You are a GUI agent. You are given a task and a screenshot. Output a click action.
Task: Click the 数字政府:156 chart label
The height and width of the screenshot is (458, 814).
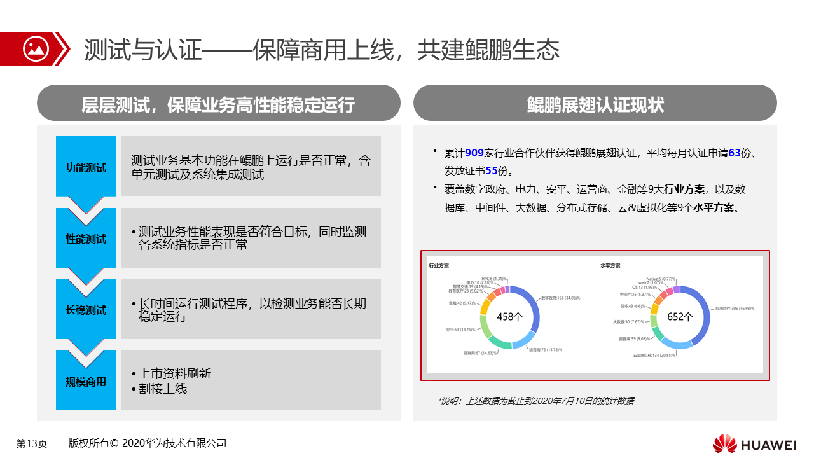click(x=560, y=298)
